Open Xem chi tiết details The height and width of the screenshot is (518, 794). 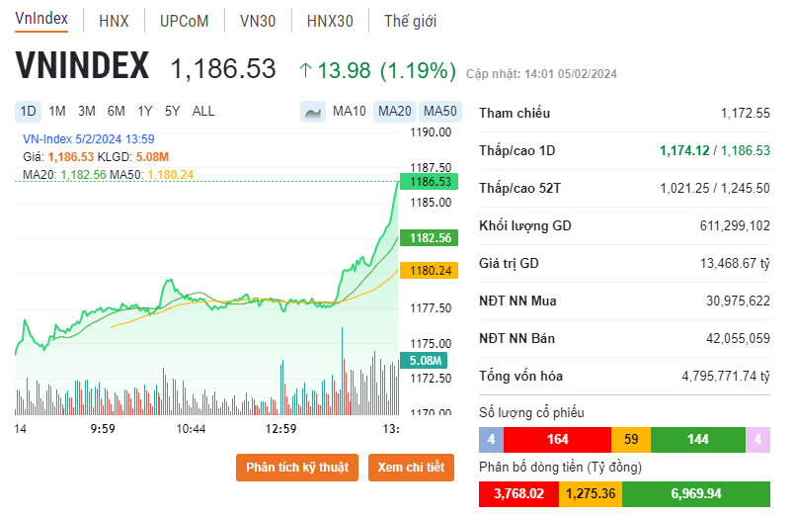click(x=411, y=468)
